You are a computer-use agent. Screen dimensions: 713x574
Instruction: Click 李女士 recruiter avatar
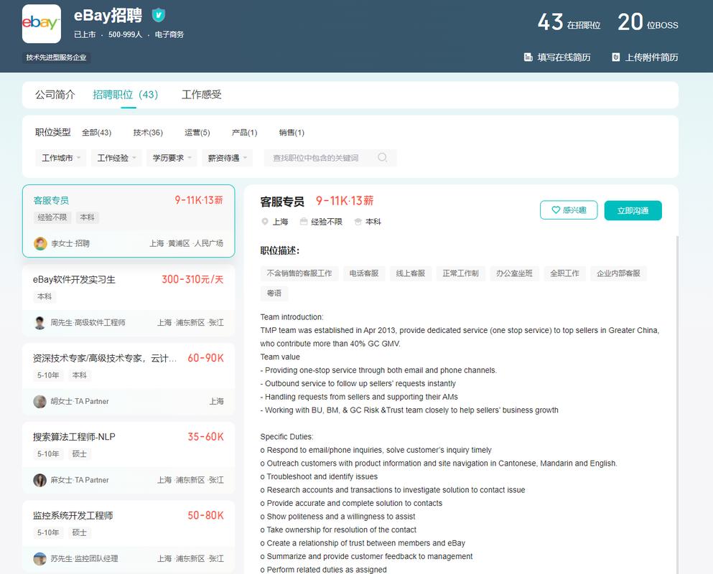click(40, 244)
